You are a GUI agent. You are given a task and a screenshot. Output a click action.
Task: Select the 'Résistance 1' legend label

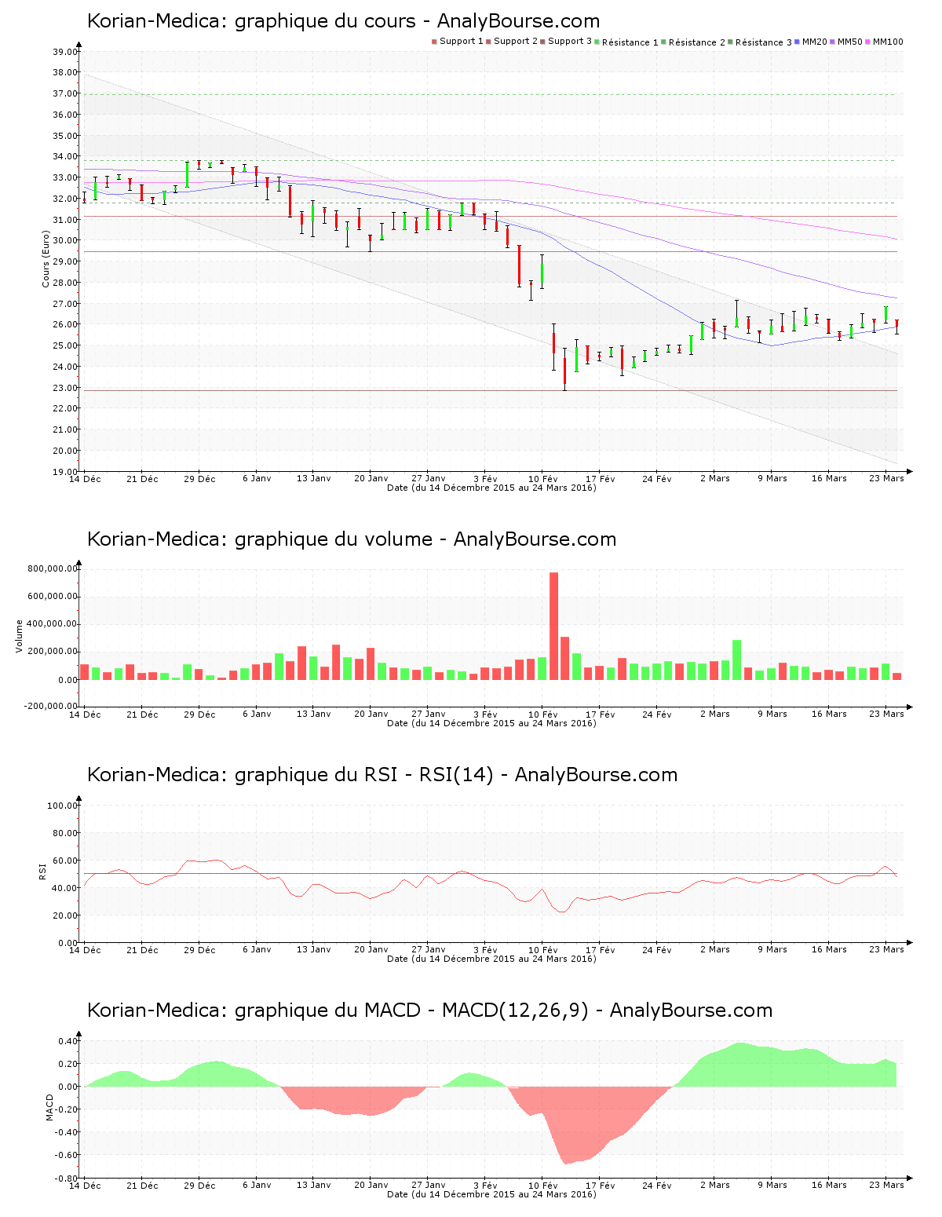(x=630, y=42)
